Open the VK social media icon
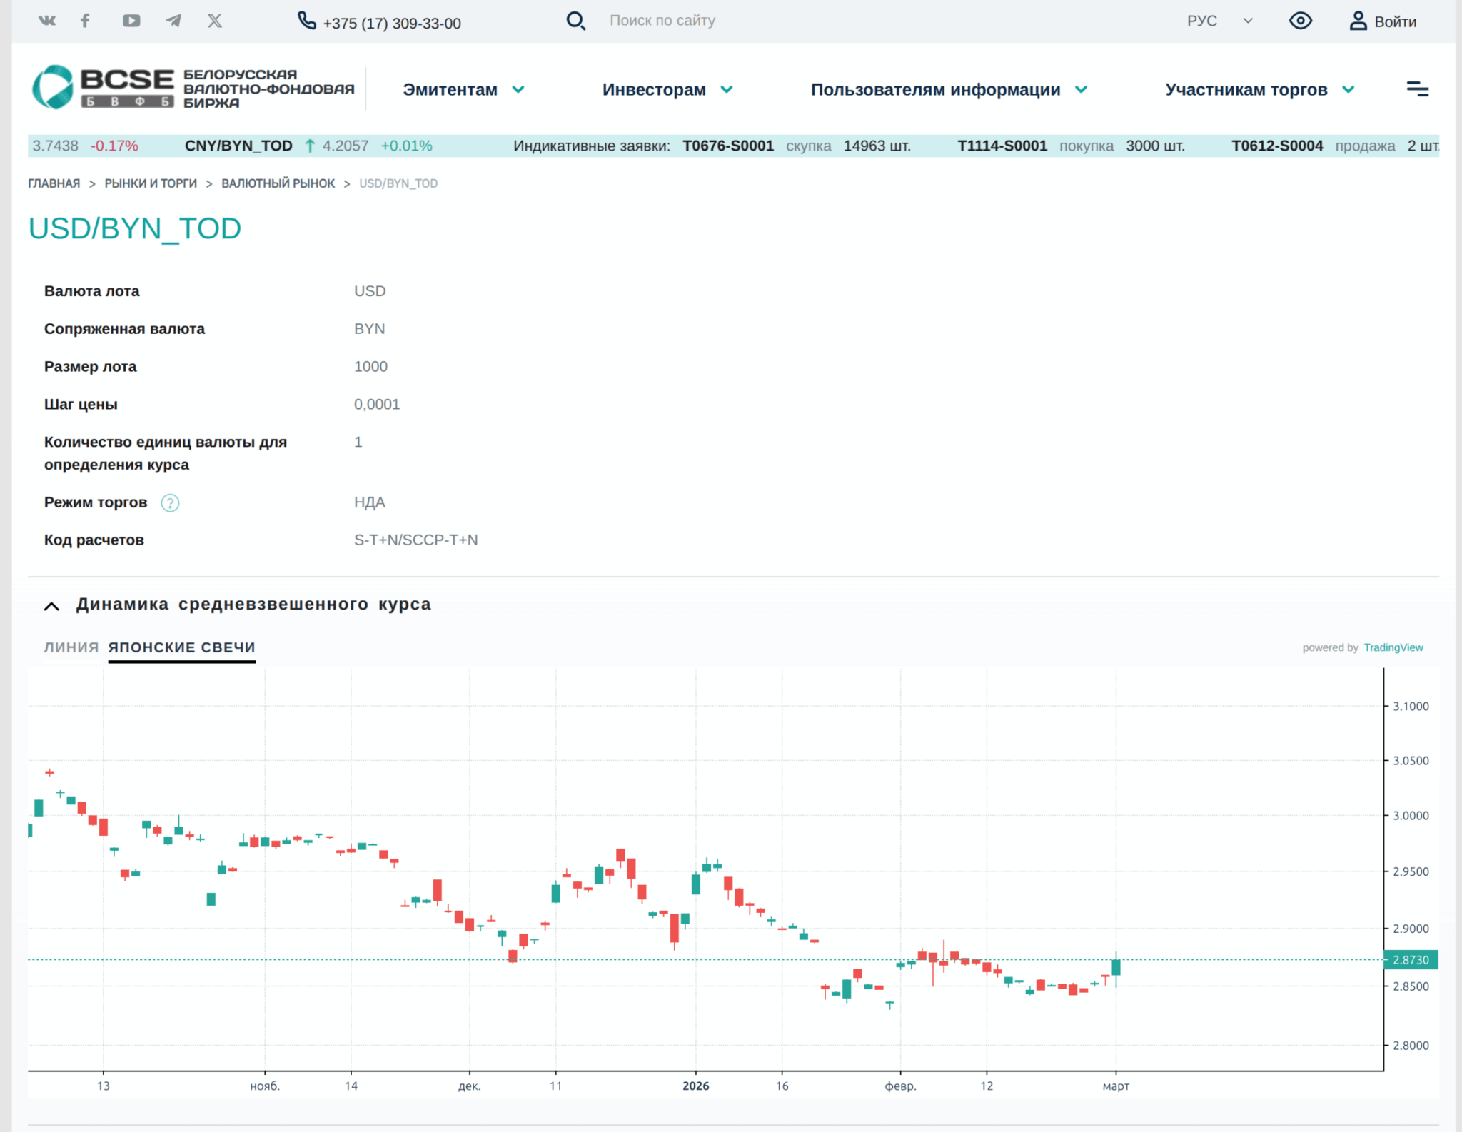Screen dimensions: 1462x1132 pos(47,21)
